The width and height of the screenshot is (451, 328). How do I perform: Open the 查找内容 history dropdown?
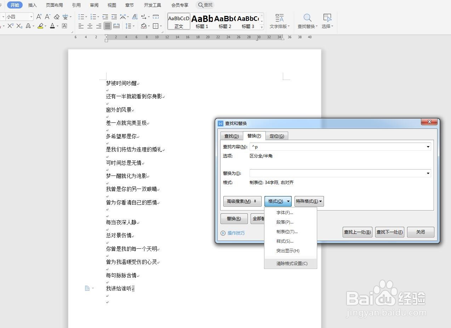pyautogui.click(x=428, y=146)
